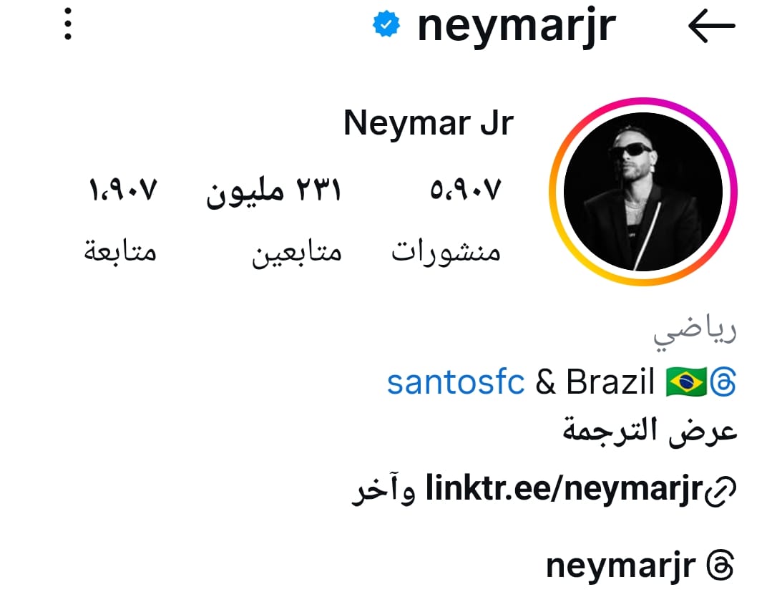Image resolution: width=772 pixels, height=602 pixels.
Task: Tap the blue verified badge
Action: [386, 24]
